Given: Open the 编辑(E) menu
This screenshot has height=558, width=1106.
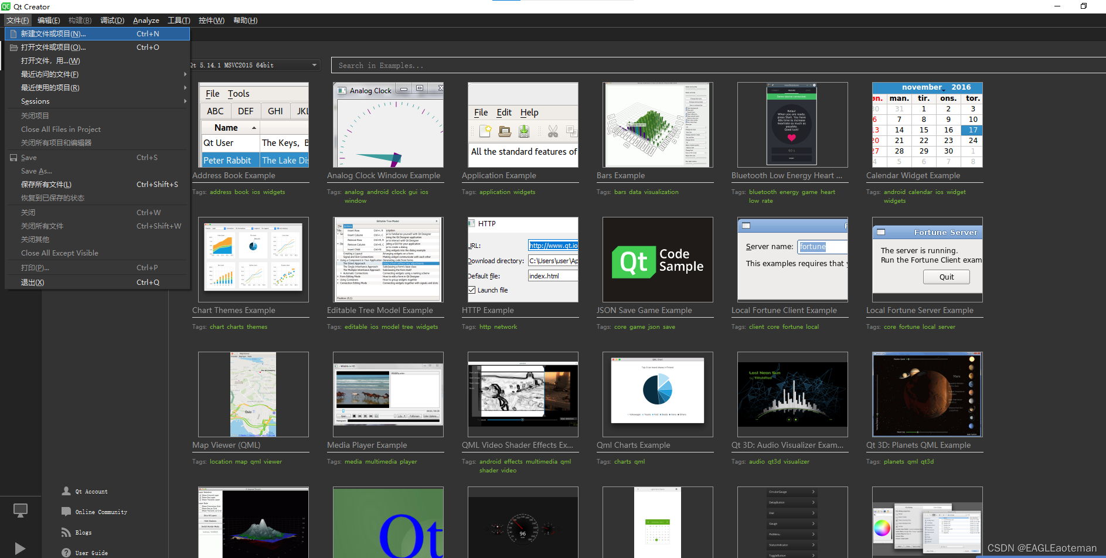Looking at the screenshot, I should [x=49, y=21].
